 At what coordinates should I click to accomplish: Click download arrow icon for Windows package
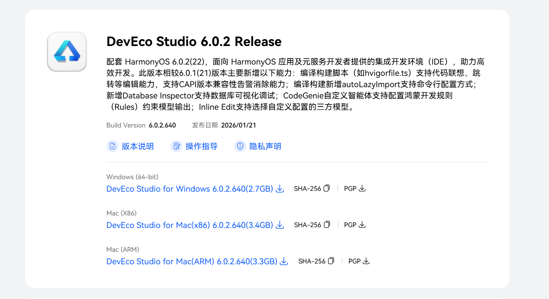[x=280, y=188]
